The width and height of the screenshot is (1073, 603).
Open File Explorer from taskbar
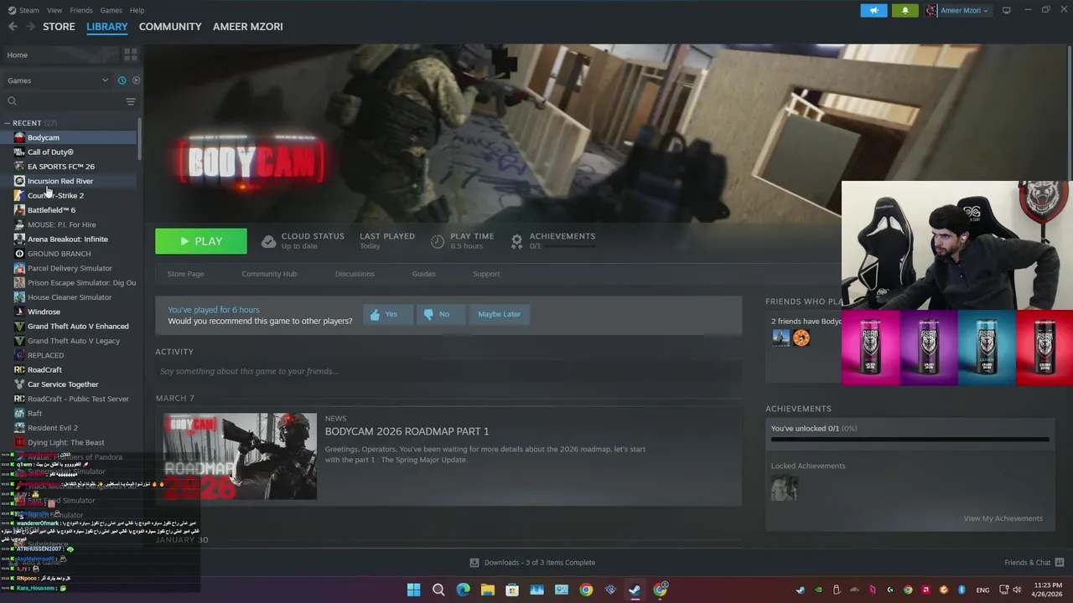tap(487, 590)
